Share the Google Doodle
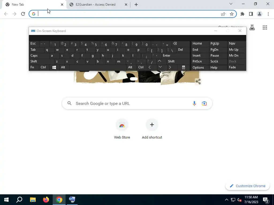The image size is (274, 205). click(x=198, y=81)
